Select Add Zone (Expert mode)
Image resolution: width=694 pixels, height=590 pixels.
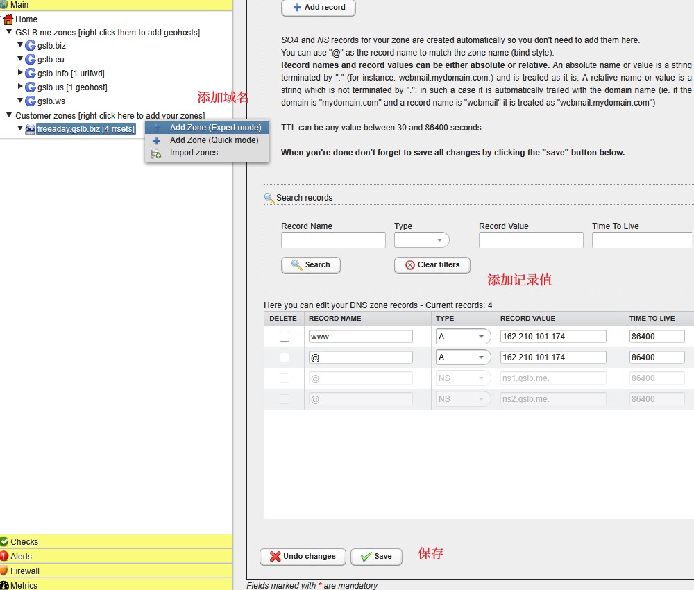(215, 128)
